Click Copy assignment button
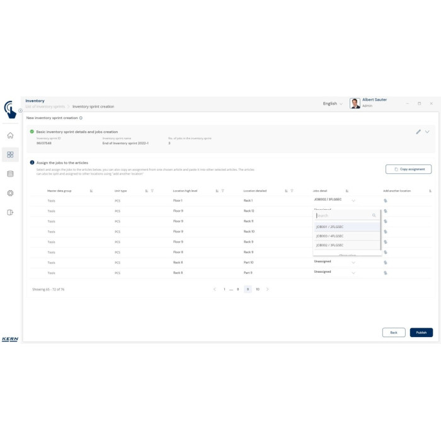The height and width of the screenshot is (441, 441). [x=408, y=169]
